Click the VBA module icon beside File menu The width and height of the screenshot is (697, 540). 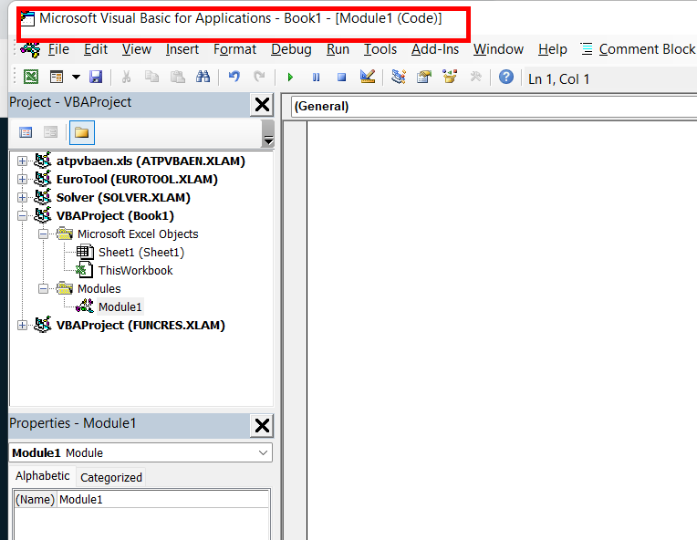click(x=30, y=49)
